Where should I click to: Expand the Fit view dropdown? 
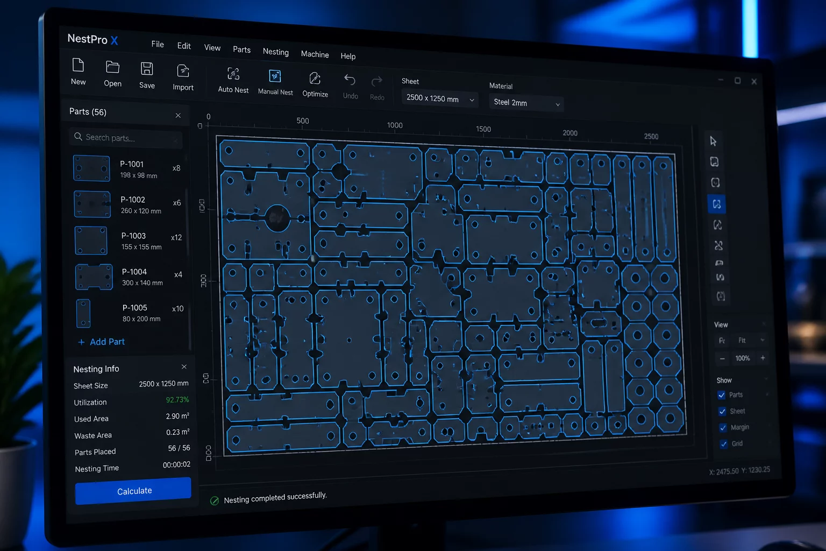point(751,341)
